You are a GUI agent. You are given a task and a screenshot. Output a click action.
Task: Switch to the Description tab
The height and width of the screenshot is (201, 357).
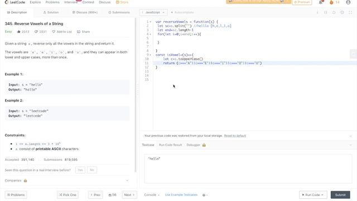point(17,12)
